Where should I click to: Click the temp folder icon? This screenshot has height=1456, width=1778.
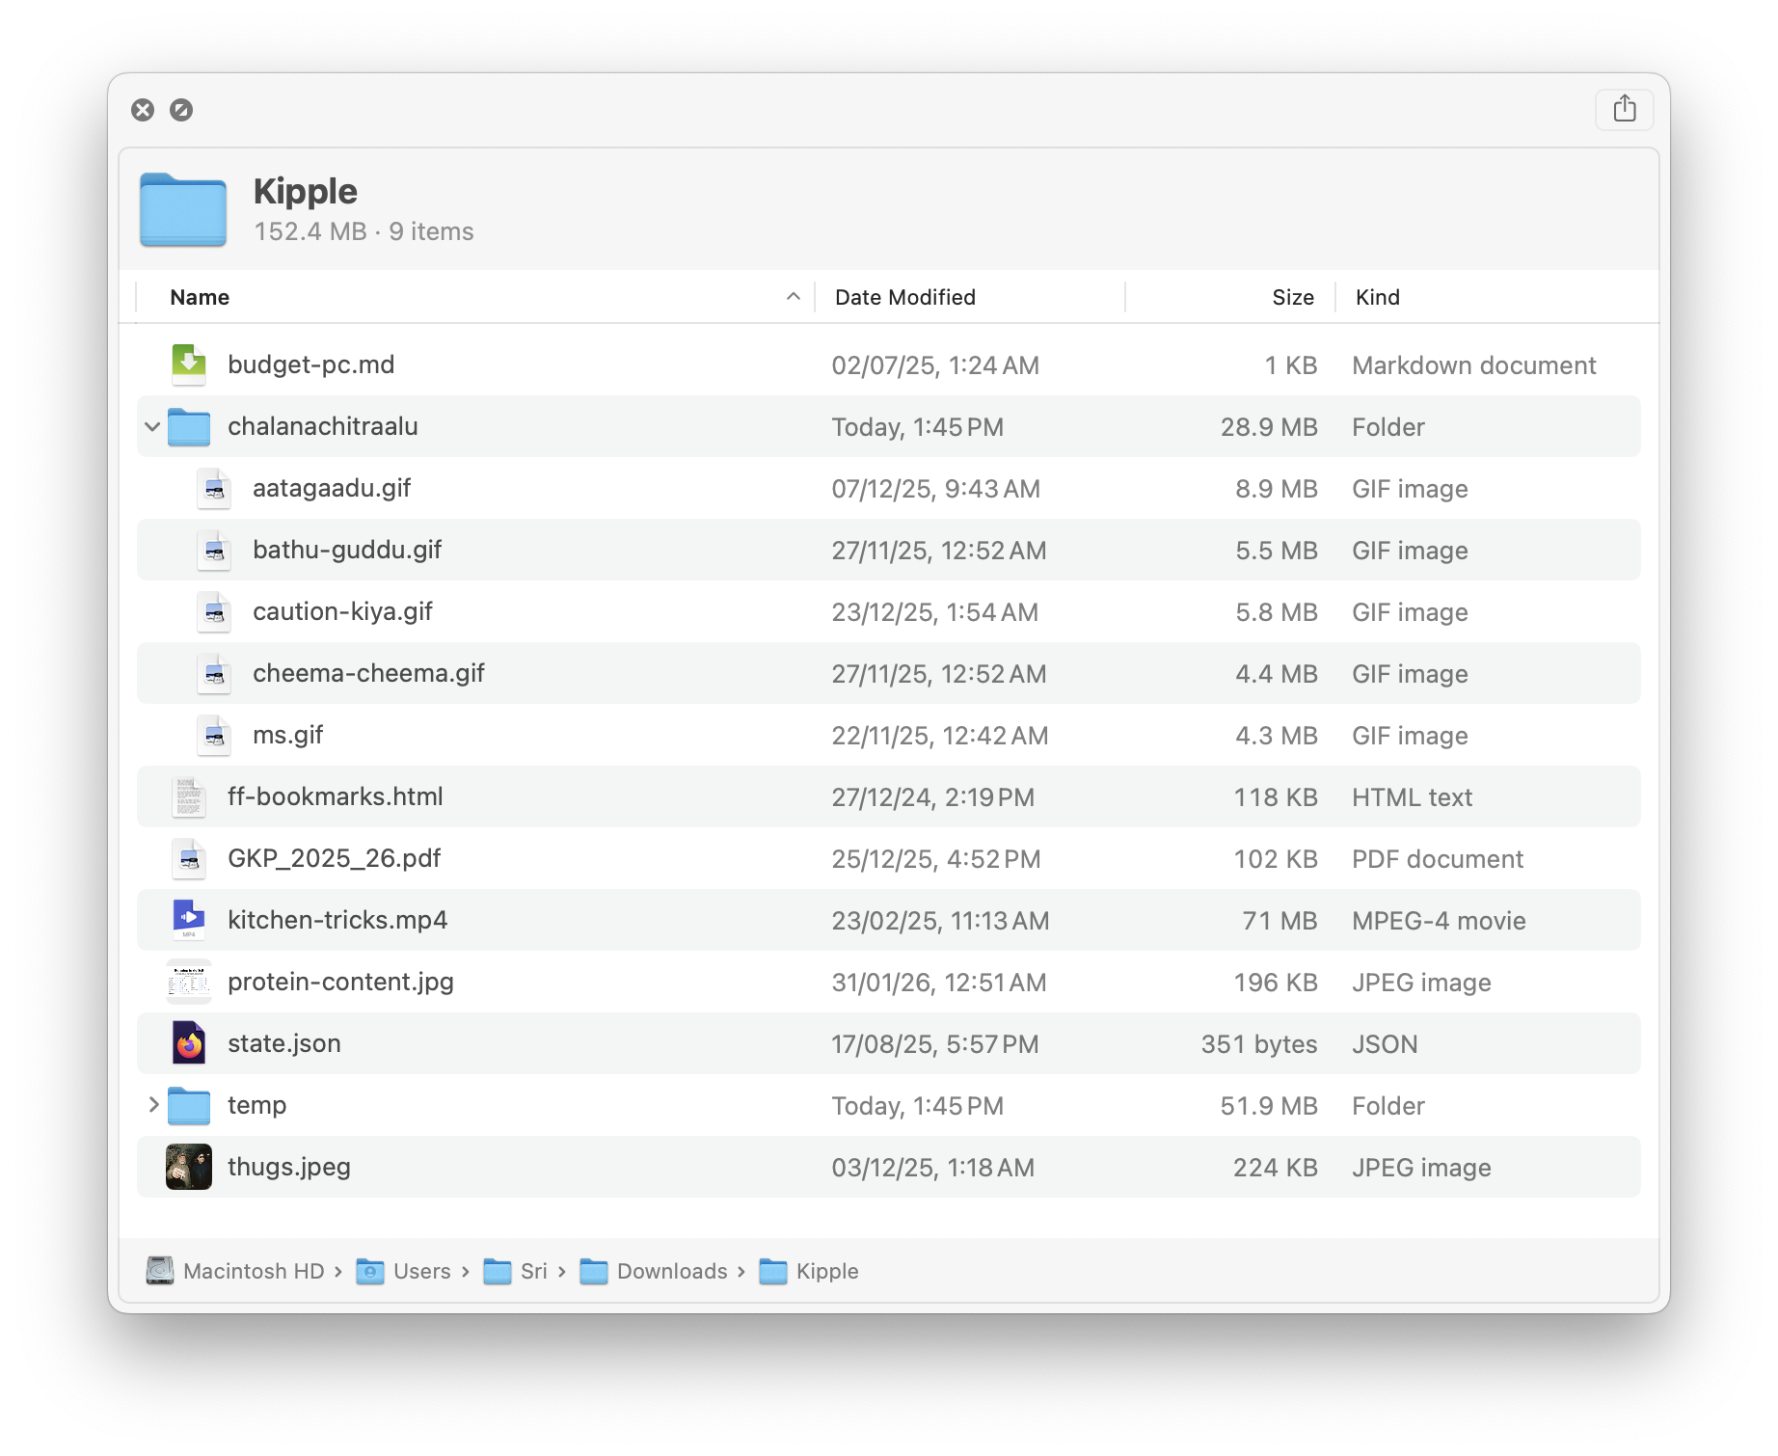[x=189, y=1105]
